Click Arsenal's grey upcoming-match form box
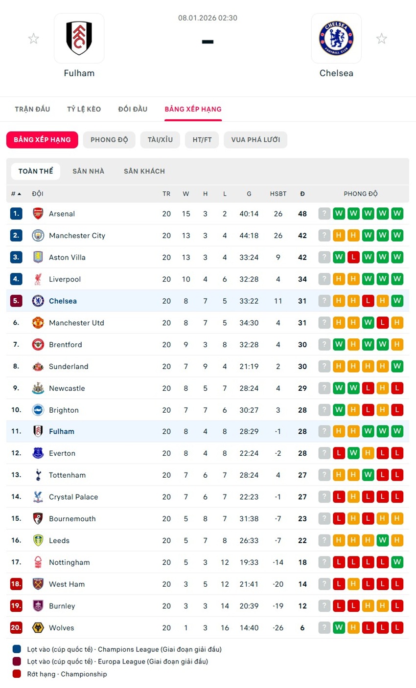 (324, 214)
